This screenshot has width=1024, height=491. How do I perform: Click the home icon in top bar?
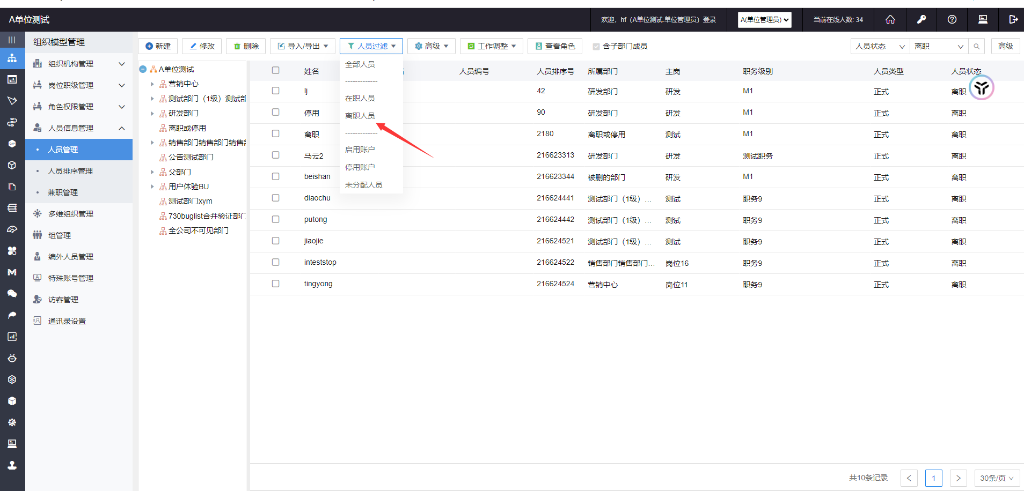(890, 20)
